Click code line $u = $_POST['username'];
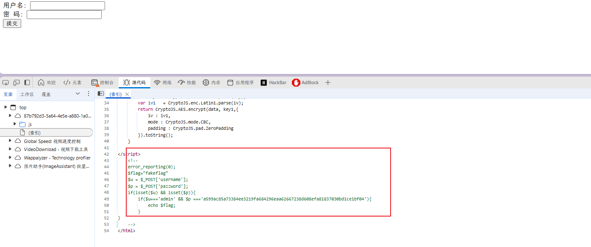This screenshot has width=591, height=247. pos(158,179)
